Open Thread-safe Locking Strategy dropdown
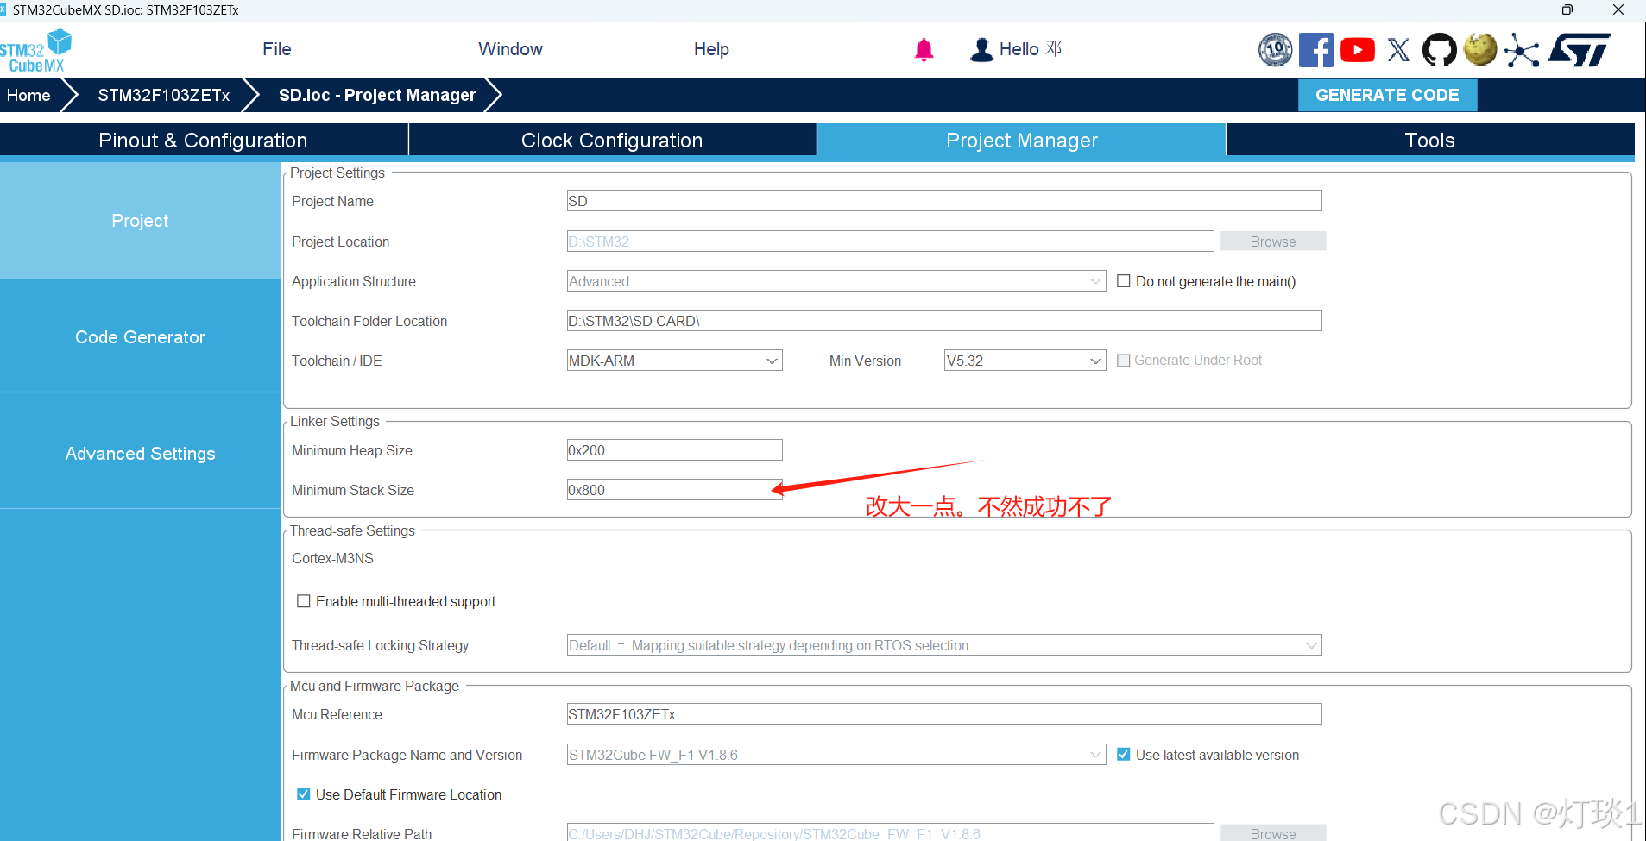The image size is (1646, 841). 944,645
